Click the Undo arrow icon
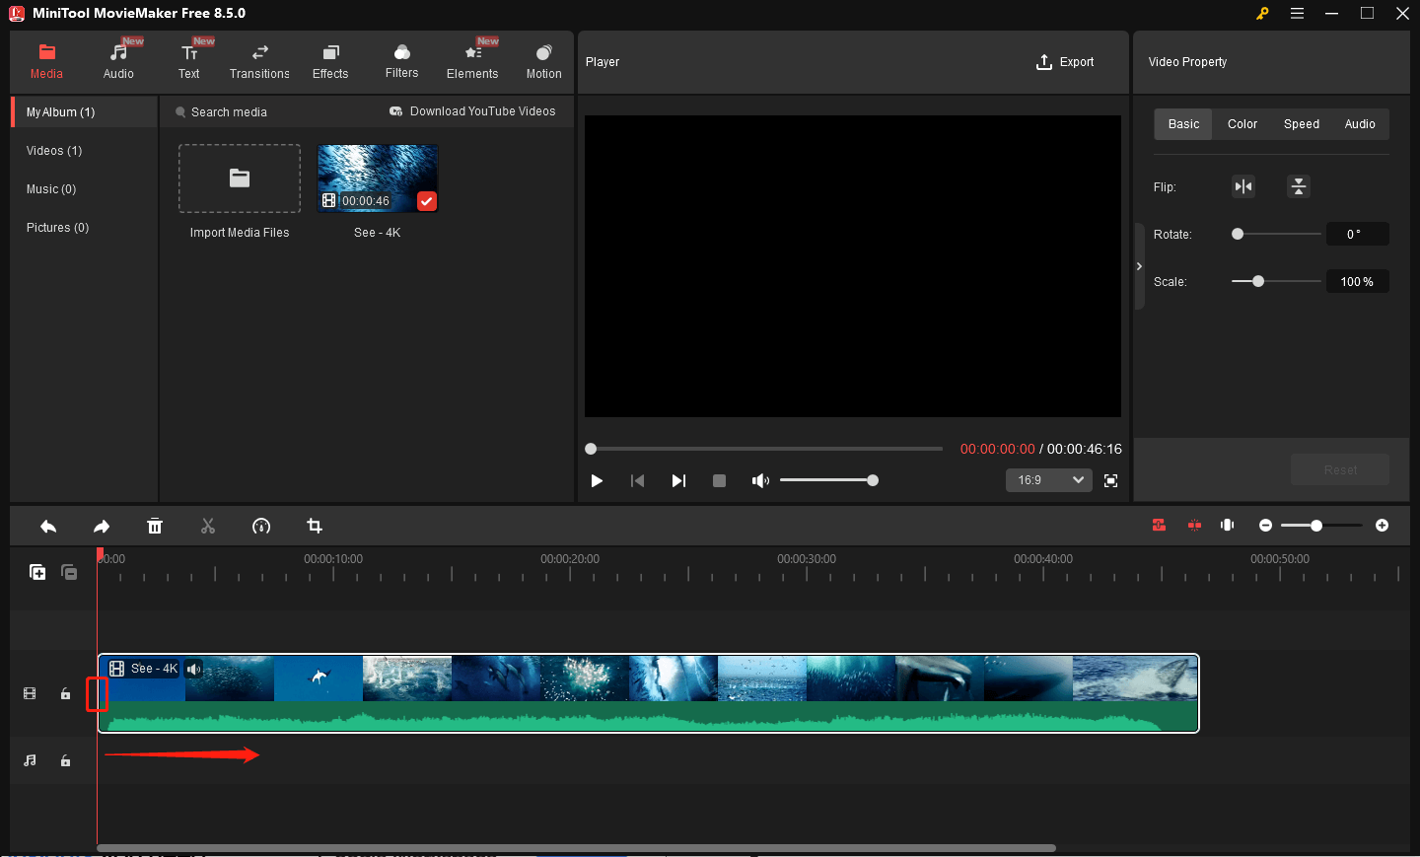1420x857 pixels. [x=48, y=527]
